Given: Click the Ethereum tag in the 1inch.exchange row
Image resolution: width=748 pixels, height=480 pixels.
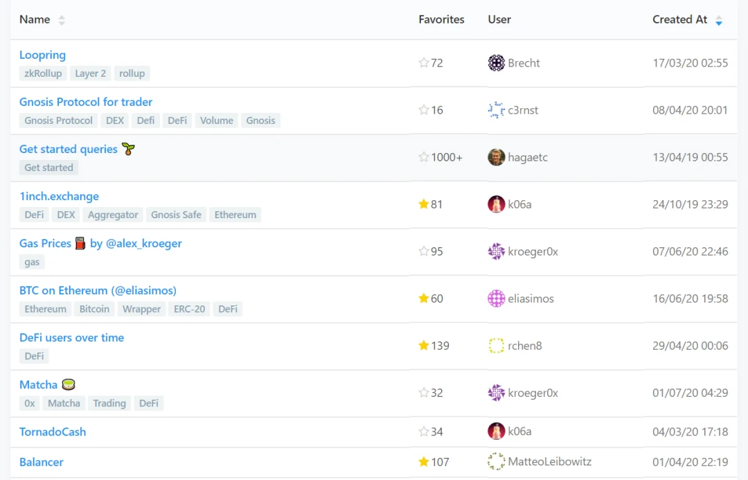Looking at the screenshot, I should click(235, 215).
